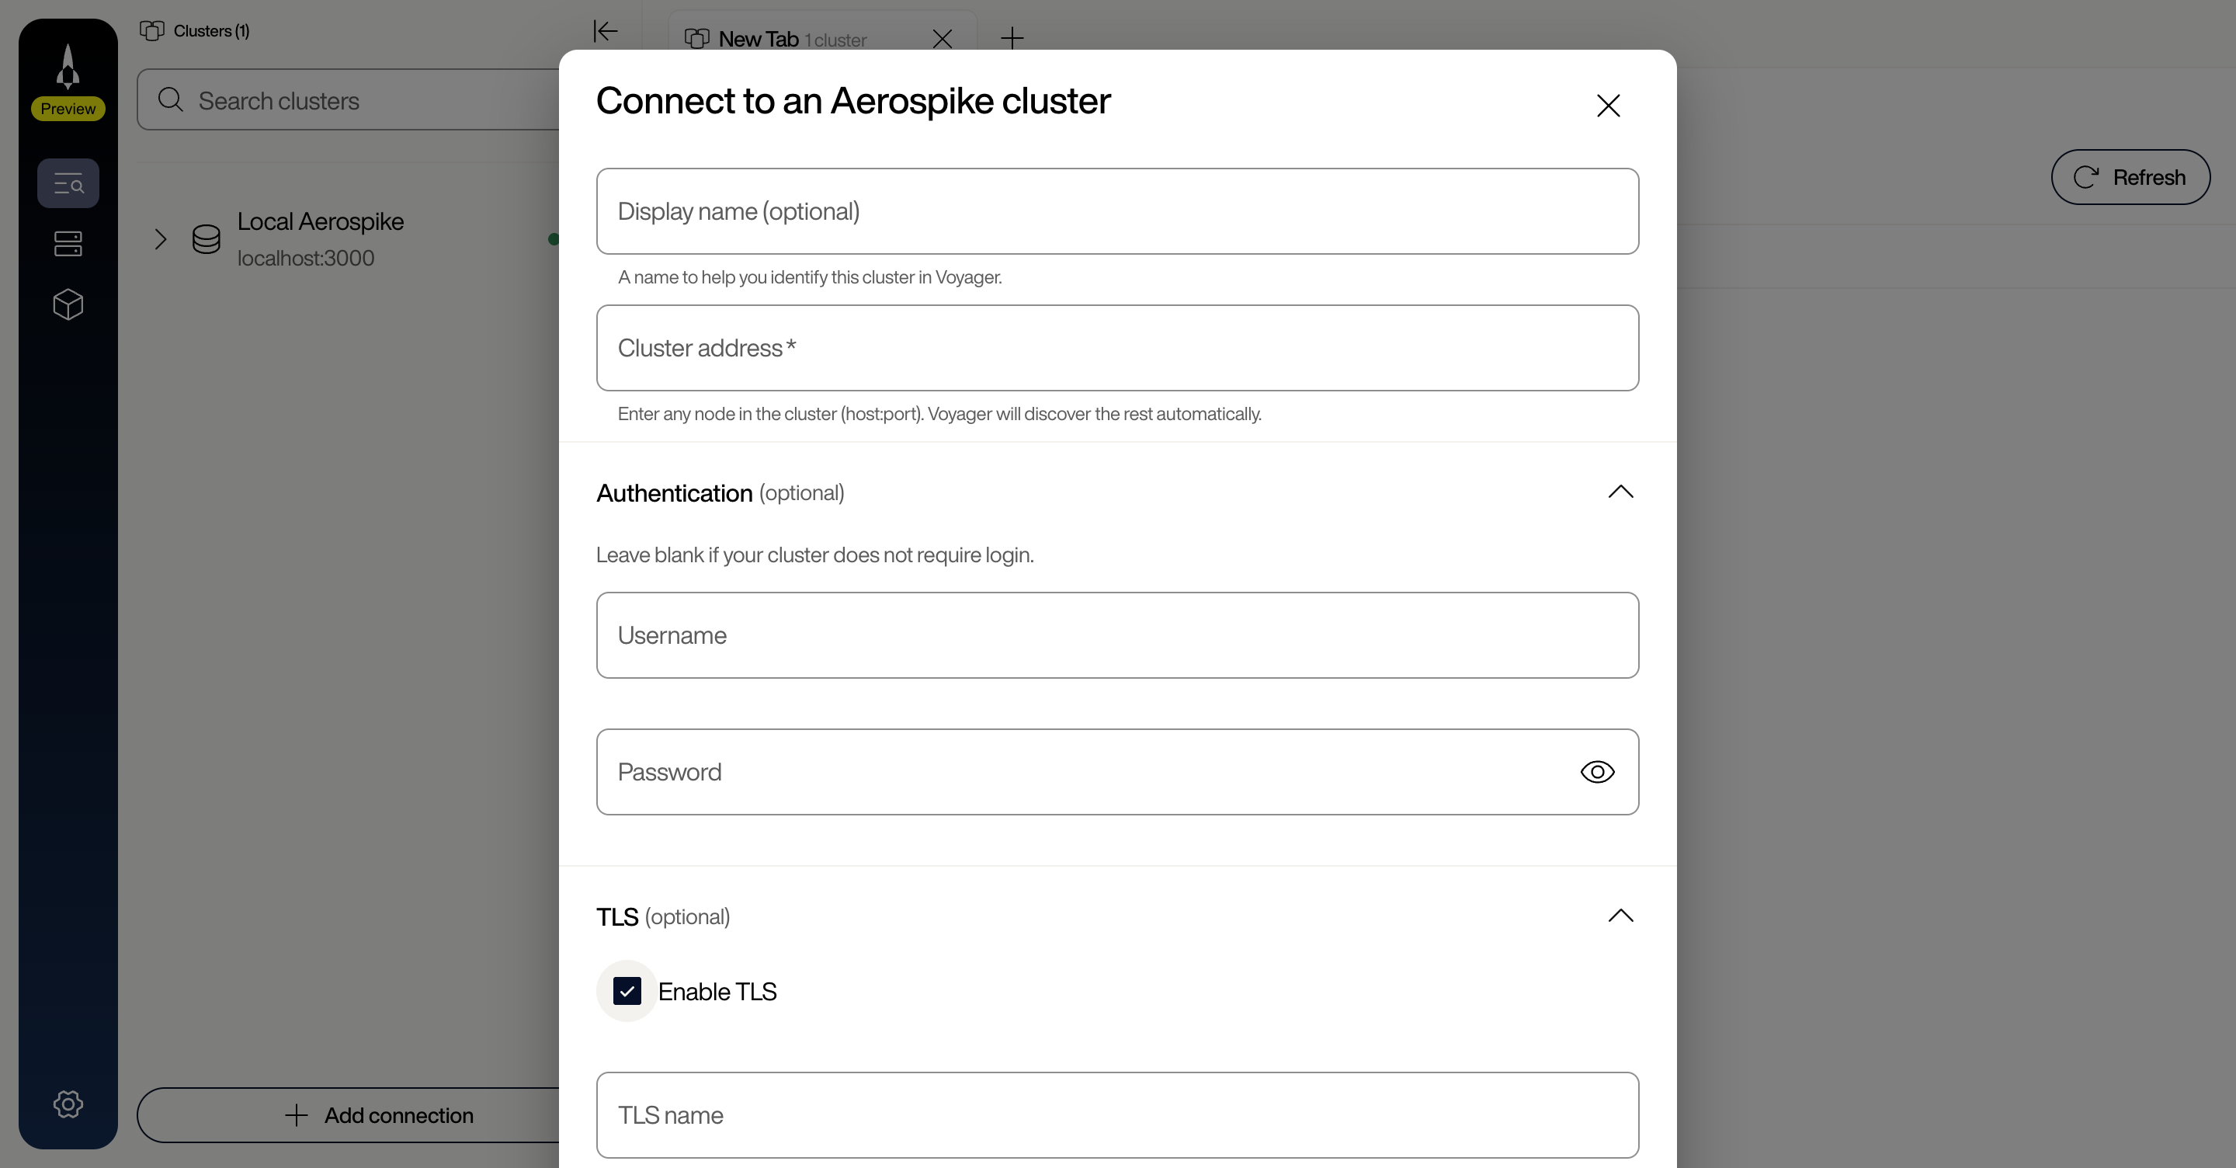
Task: Collapse the Authentication section
Action: [x=1619, y=492]
